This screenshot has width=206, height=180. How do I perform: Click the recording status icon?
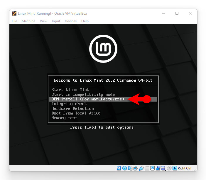tap(158, 168)
